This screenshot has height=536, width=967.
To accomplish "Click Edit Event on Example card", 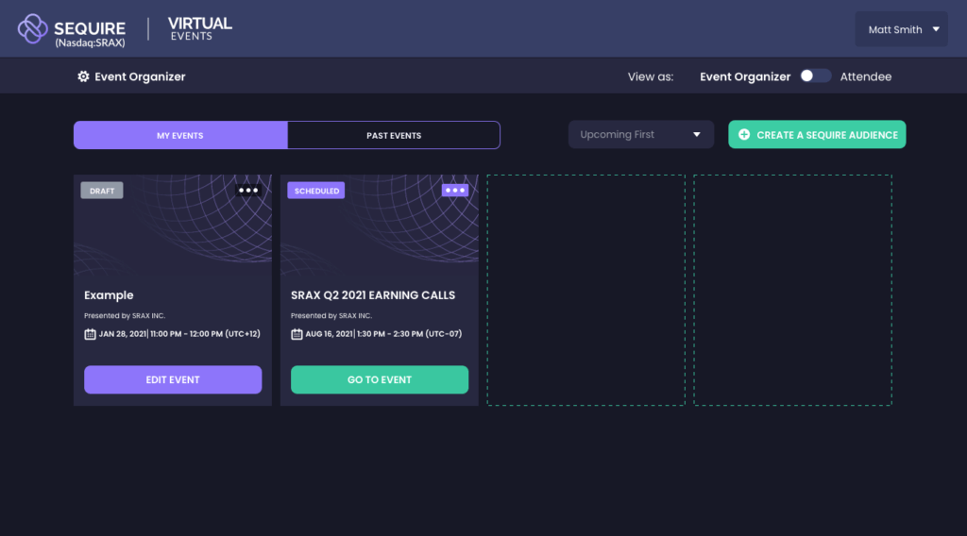I will (173, 379).
